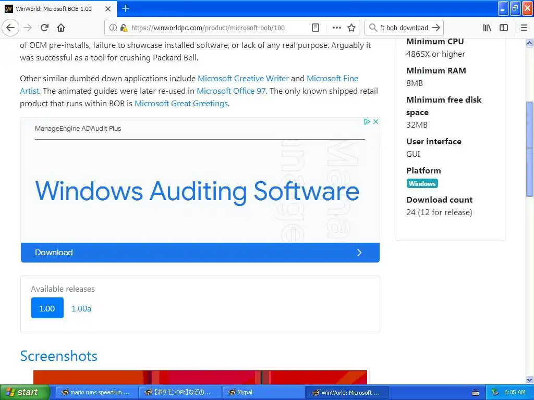Click the 8:05 AM clock

515,393
